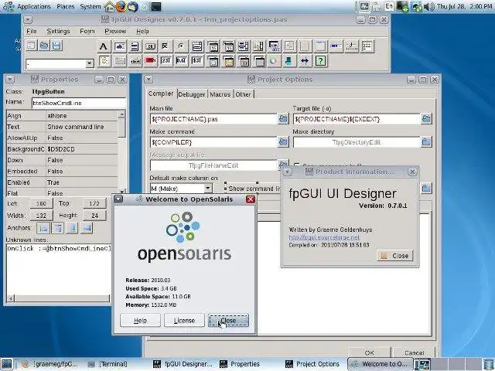This screenshot has height=371, width=495.
Task: Select the Memo widget icon
Action: [135, 46]
